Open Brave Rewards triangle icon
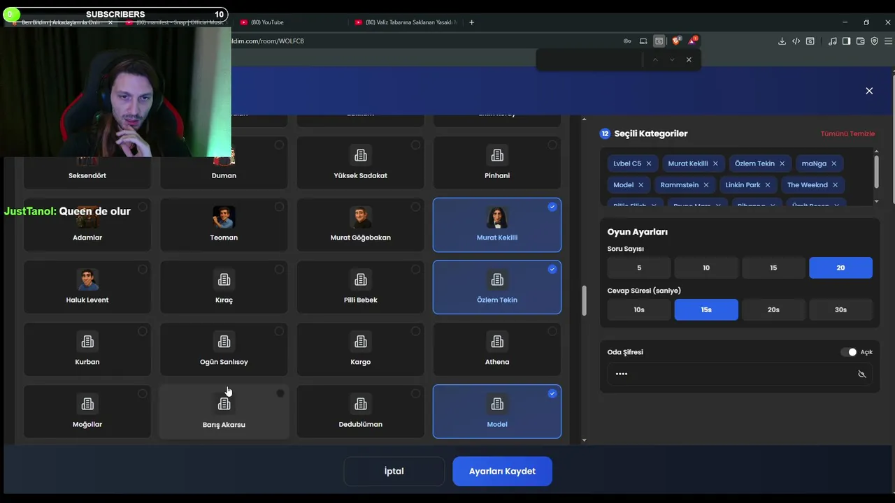The image size is (895, 503). pos(692,41)
